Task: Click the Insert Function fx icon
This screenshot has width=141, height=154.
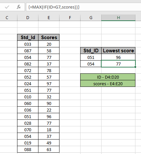Action: [x=19, y=7]
